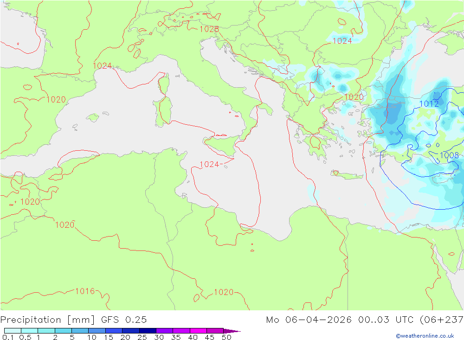Select the 35–40 mm legend swatch
The width and height of the screenshot is (464, 340).
click(181, 331)
